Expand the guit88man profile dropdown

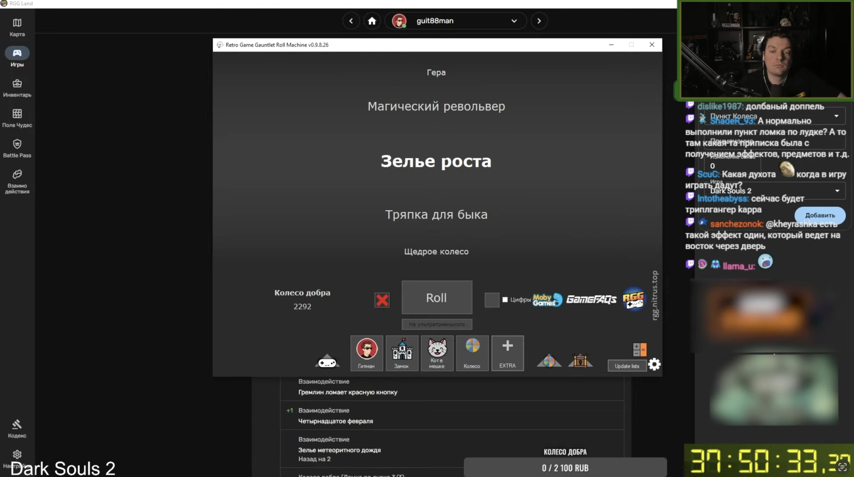tap(514, 20)
